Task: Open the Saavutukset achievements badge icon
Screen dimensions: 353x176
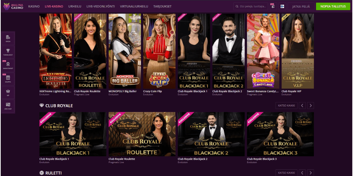Action: pos(8,65)
